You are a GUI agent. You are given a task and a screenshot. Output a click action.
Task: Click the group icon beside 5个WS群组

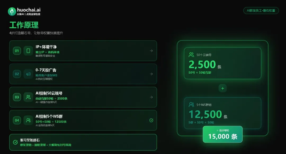191,105
